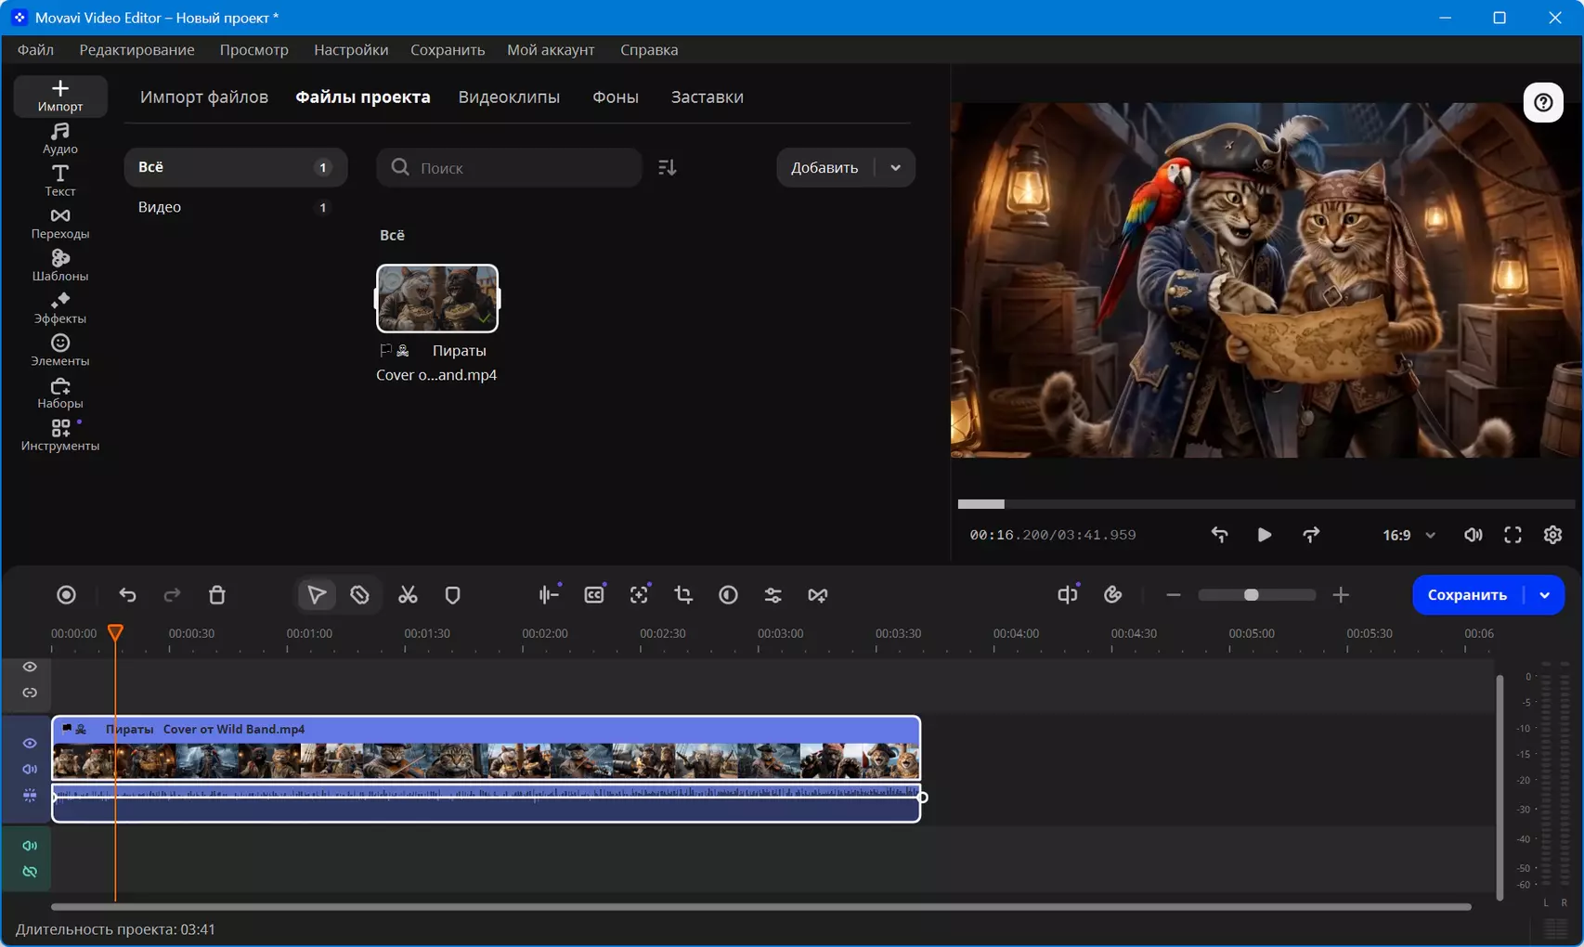Image resolution: width=1584 pixels, height=947 pixels.
Task: Add a marker with the shield icon
Action: click(452, 595)
